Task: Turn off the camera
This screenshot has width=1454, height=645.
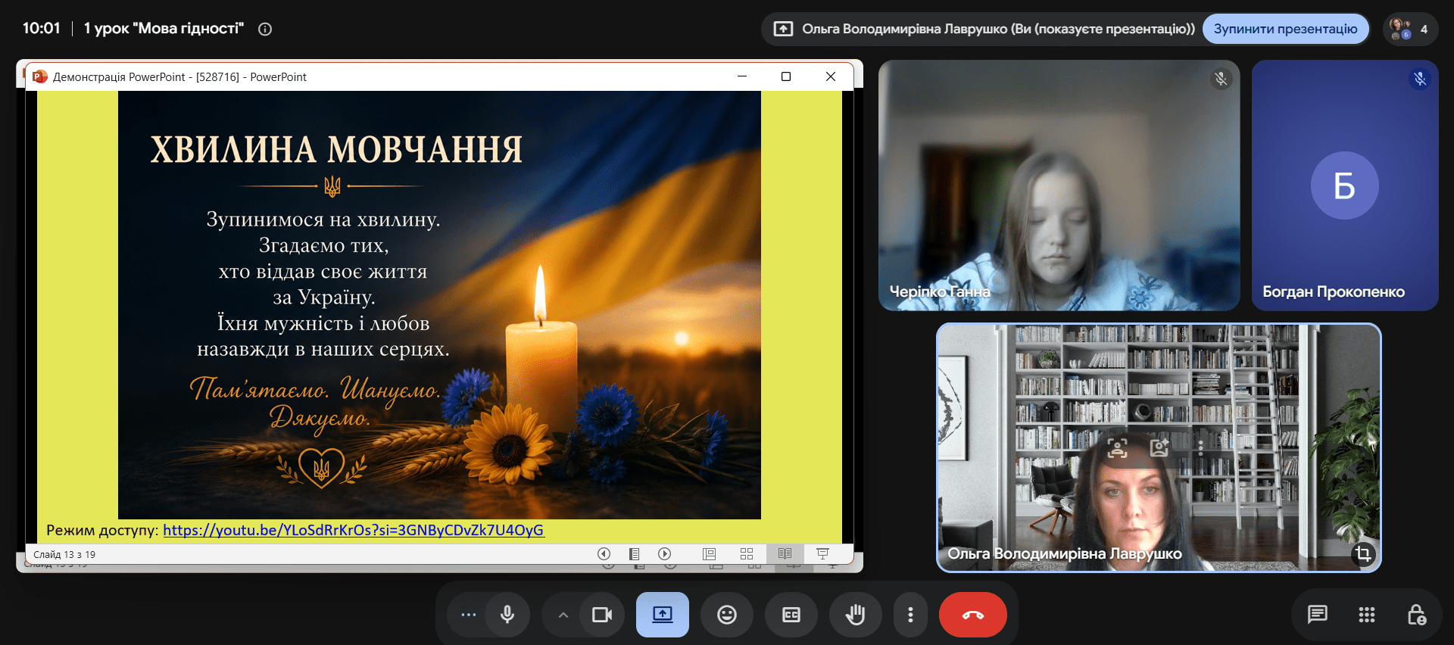Action: click(602, 615)
